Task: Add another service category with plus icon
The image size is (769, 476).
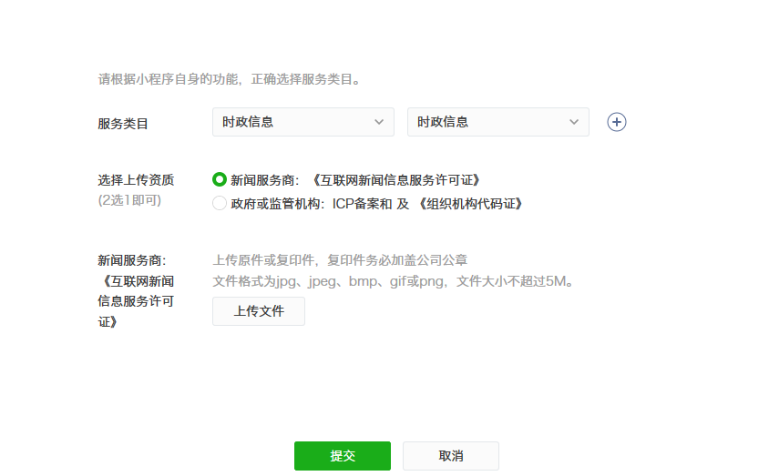Action: click(x=617, y=122)
